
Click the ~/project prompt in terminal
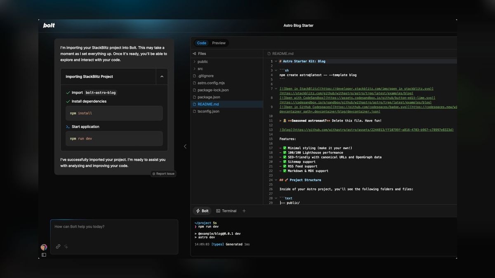tap(203, 223)
